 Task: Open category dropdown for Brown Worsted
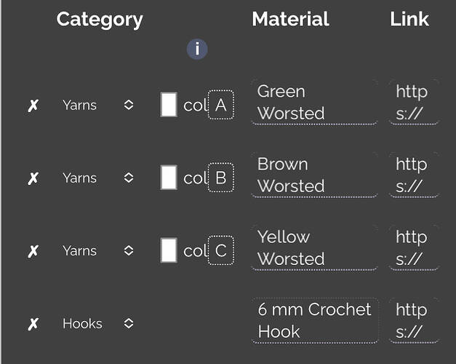coord(98,178)
